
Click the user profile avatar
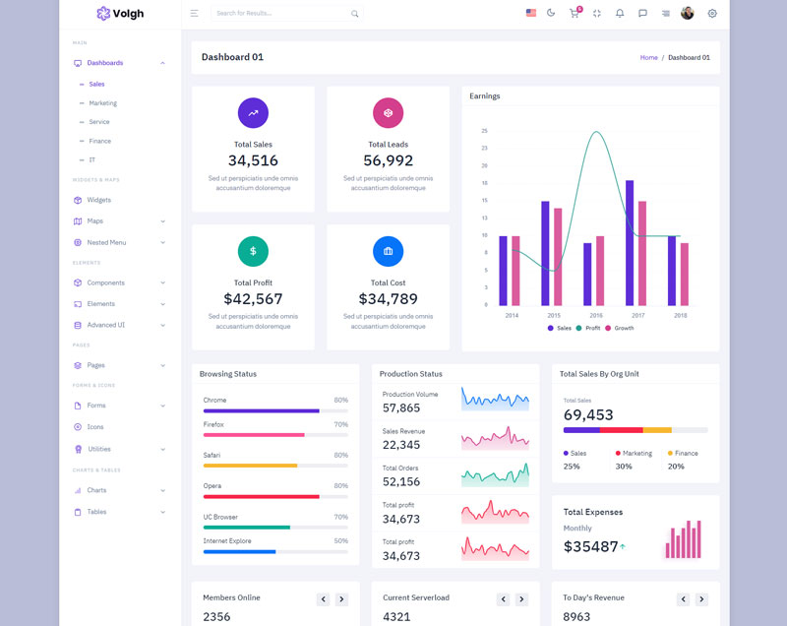coord(688,13)
